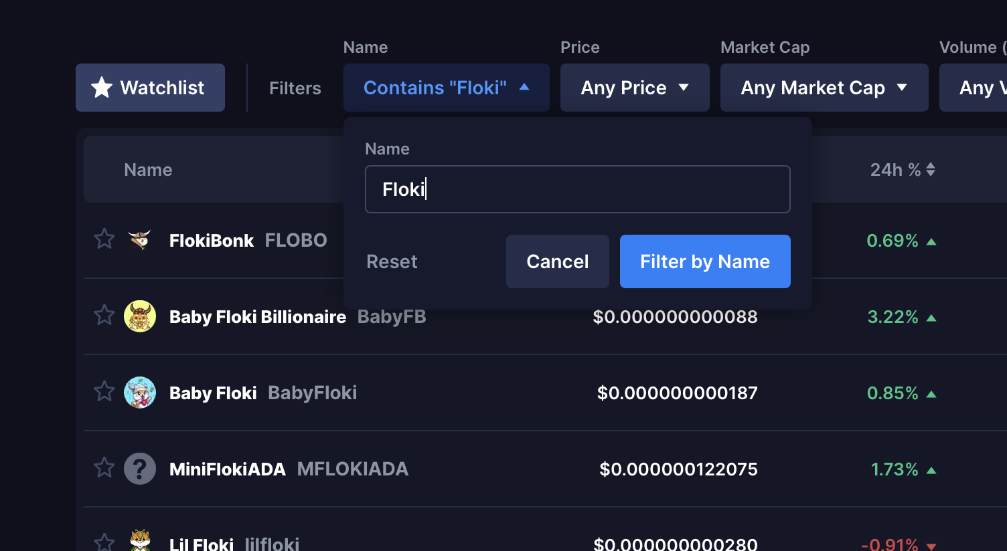1007x551 pixels.
Task: Cancel the name filter popup
Action: 558,261
